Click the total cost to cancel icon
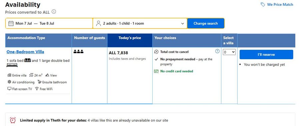The image size is (300, 126). pyautogui.click(x=156, y=52)
